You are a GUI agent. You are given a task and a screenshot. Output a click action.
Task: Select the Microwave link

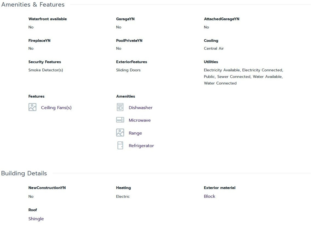pos(140,120)
